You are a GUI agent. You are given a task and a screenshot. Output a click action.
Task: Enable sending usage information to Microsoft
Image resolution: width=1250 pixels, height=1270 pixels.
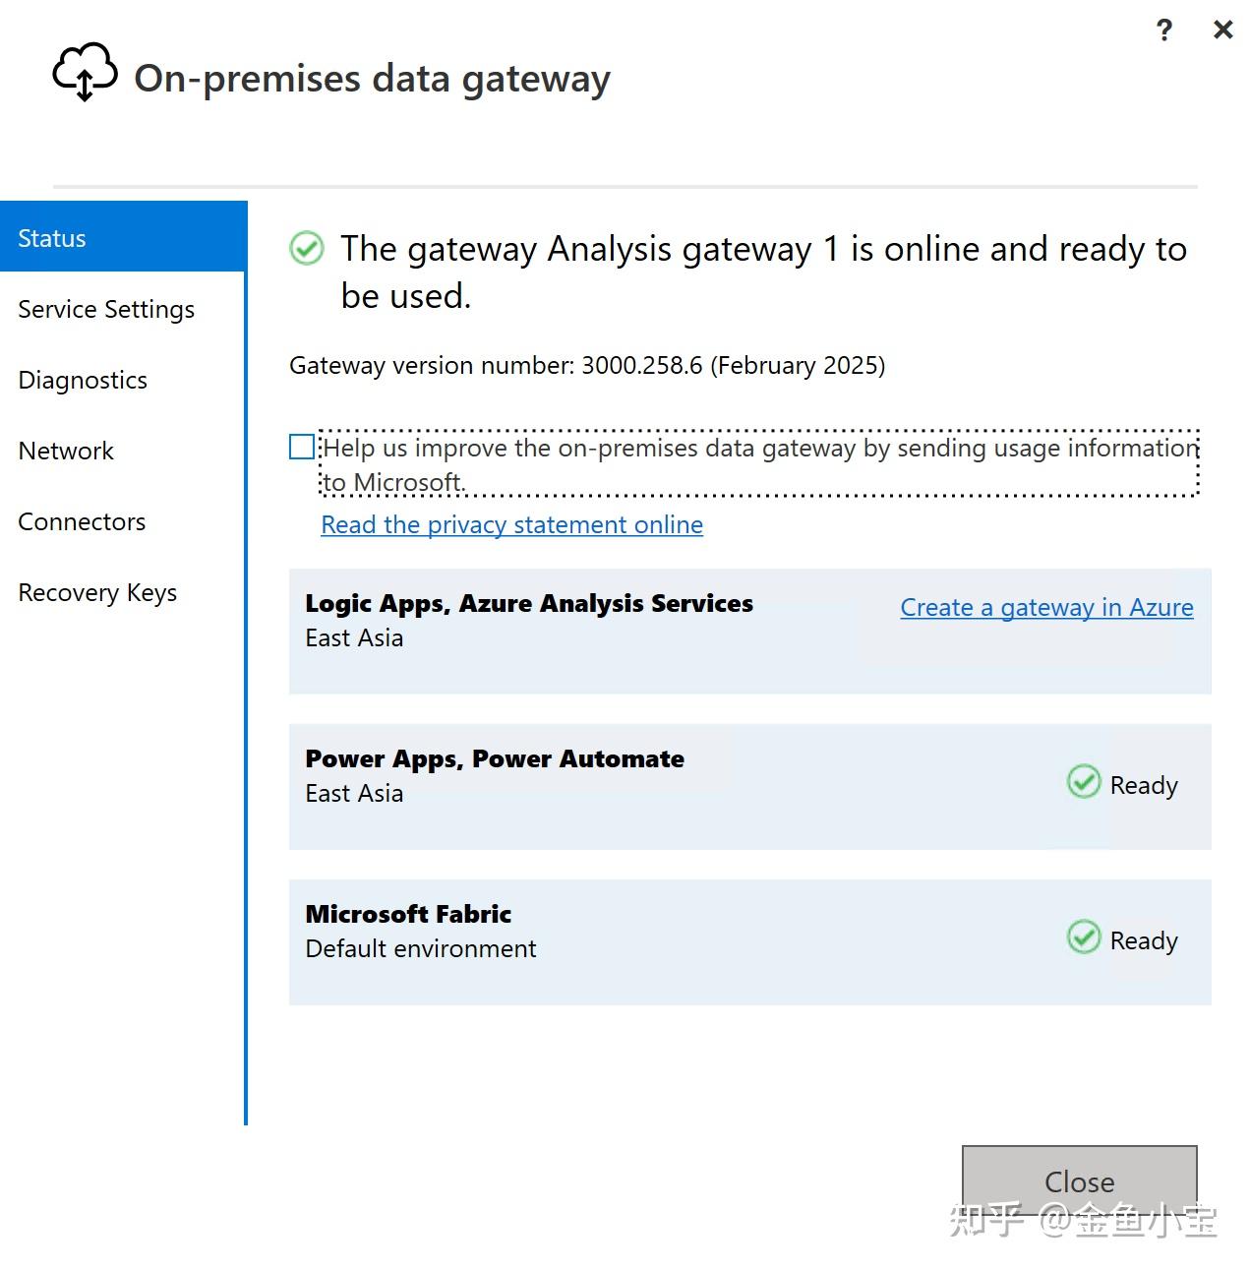300,448
